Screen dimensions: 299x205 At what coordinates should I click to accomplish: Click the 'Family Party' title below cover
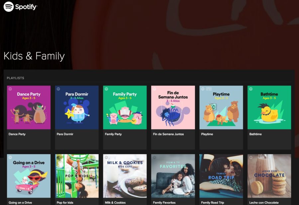[x=113, y=134]
